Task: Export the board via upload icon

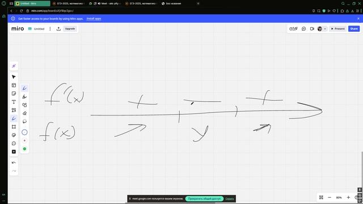Action: tap(58, 29)
